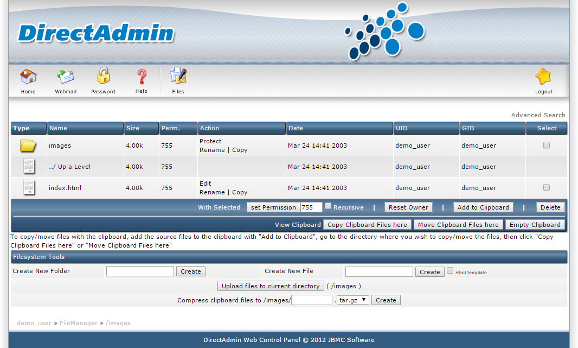Open the Help question mark icon
This screenshot has height=348, width=578.
tap(142, 77)
